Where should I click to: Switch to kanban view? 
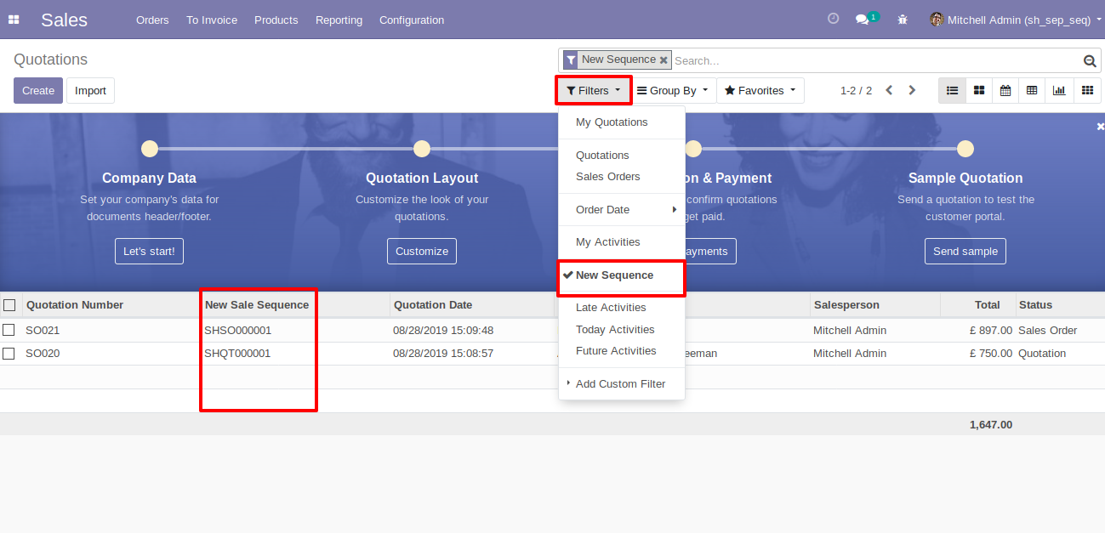click(979, 90)
